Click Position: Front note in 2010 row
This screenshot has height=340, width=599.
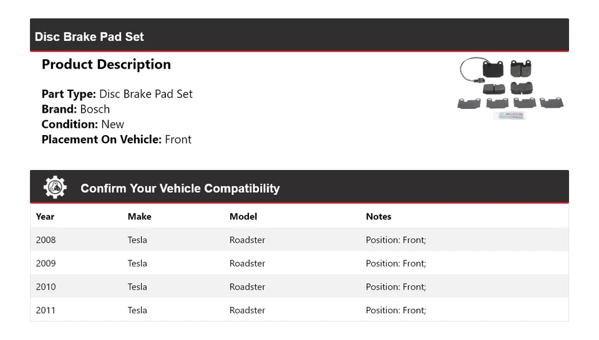pos(396,287)
